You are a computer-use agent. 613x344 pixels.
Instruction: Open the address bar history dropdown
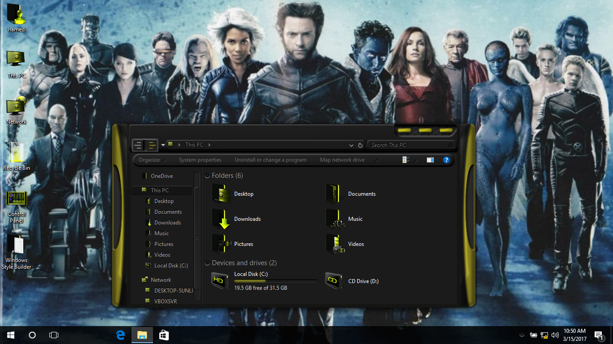[351, 145]
